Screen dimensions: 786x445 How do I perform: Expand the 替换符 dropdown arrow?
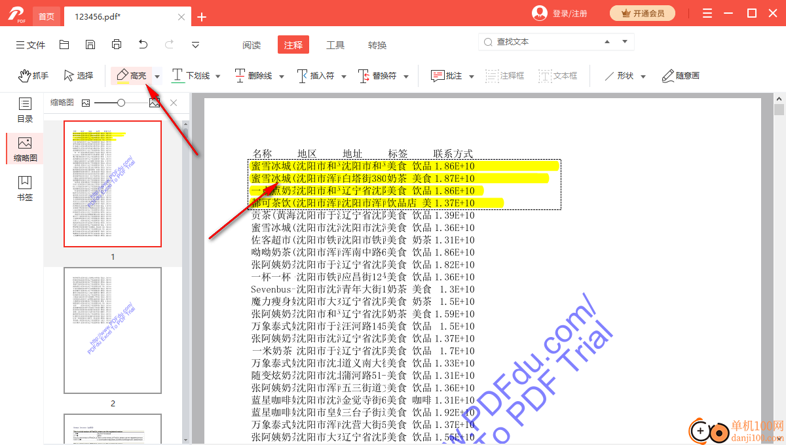pos(405,77)
